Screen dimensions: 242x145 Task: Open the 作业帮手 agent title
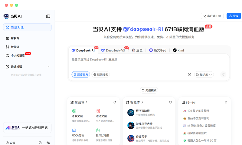pos(141,137)
